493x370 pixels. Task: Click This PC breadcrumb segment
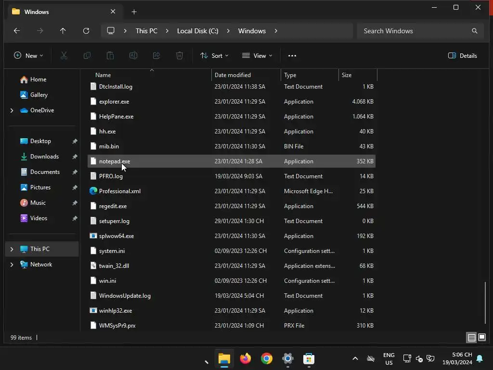(x=146, y=31)
